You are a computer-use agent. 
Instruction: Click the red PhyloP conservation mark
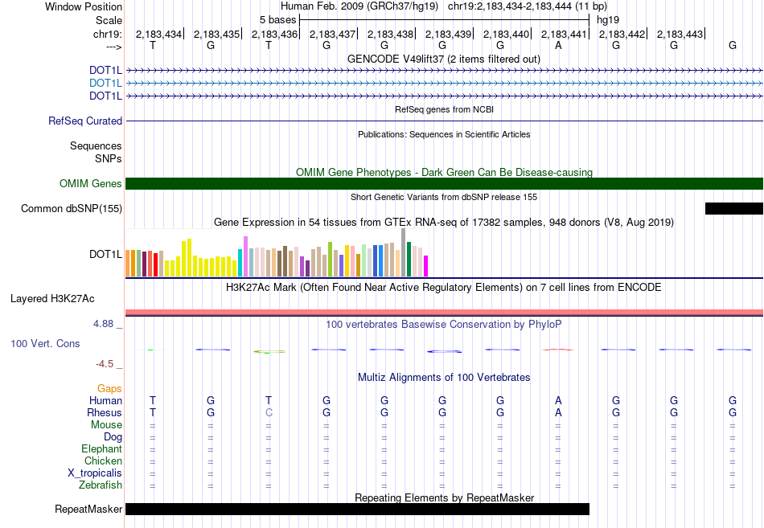pos(558,350)
